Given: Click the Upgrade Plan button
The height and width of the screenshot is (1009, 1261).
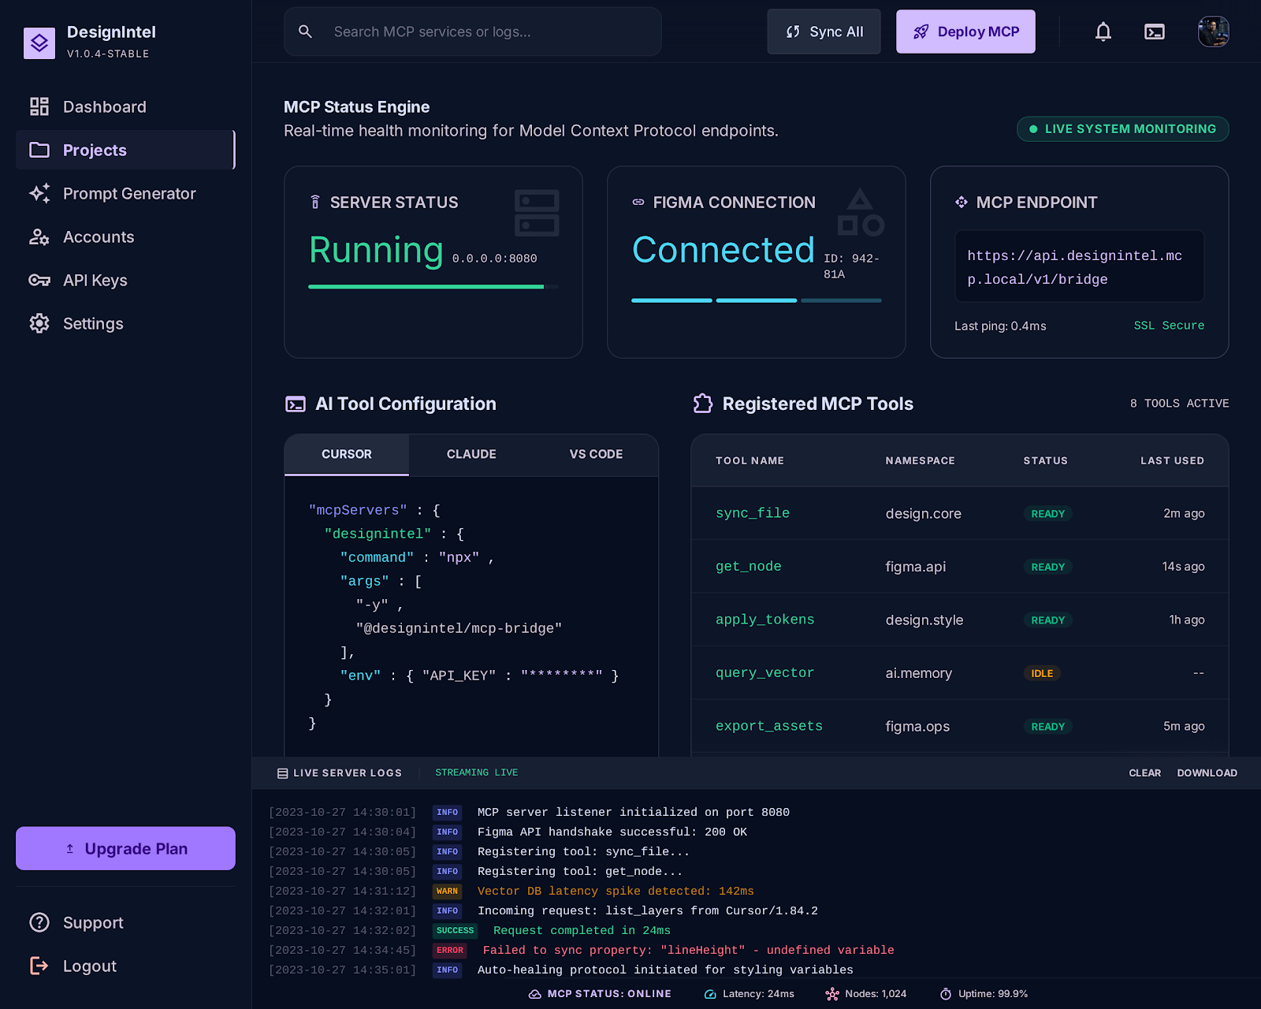Looking at the screenshot, I should 125,848.
